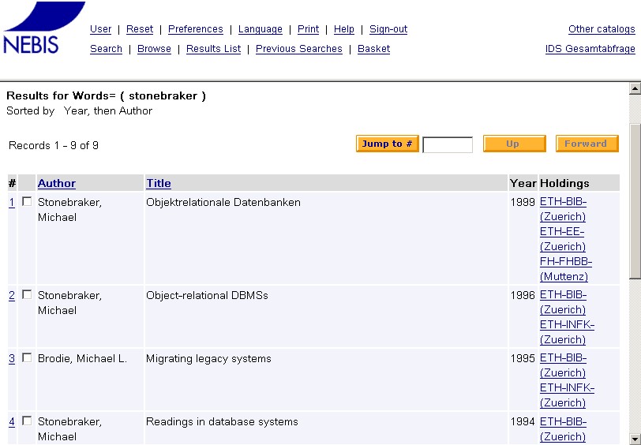This screenshot has height=445, width=641.
Task: Click the Forward button
Action: [587, 144]
